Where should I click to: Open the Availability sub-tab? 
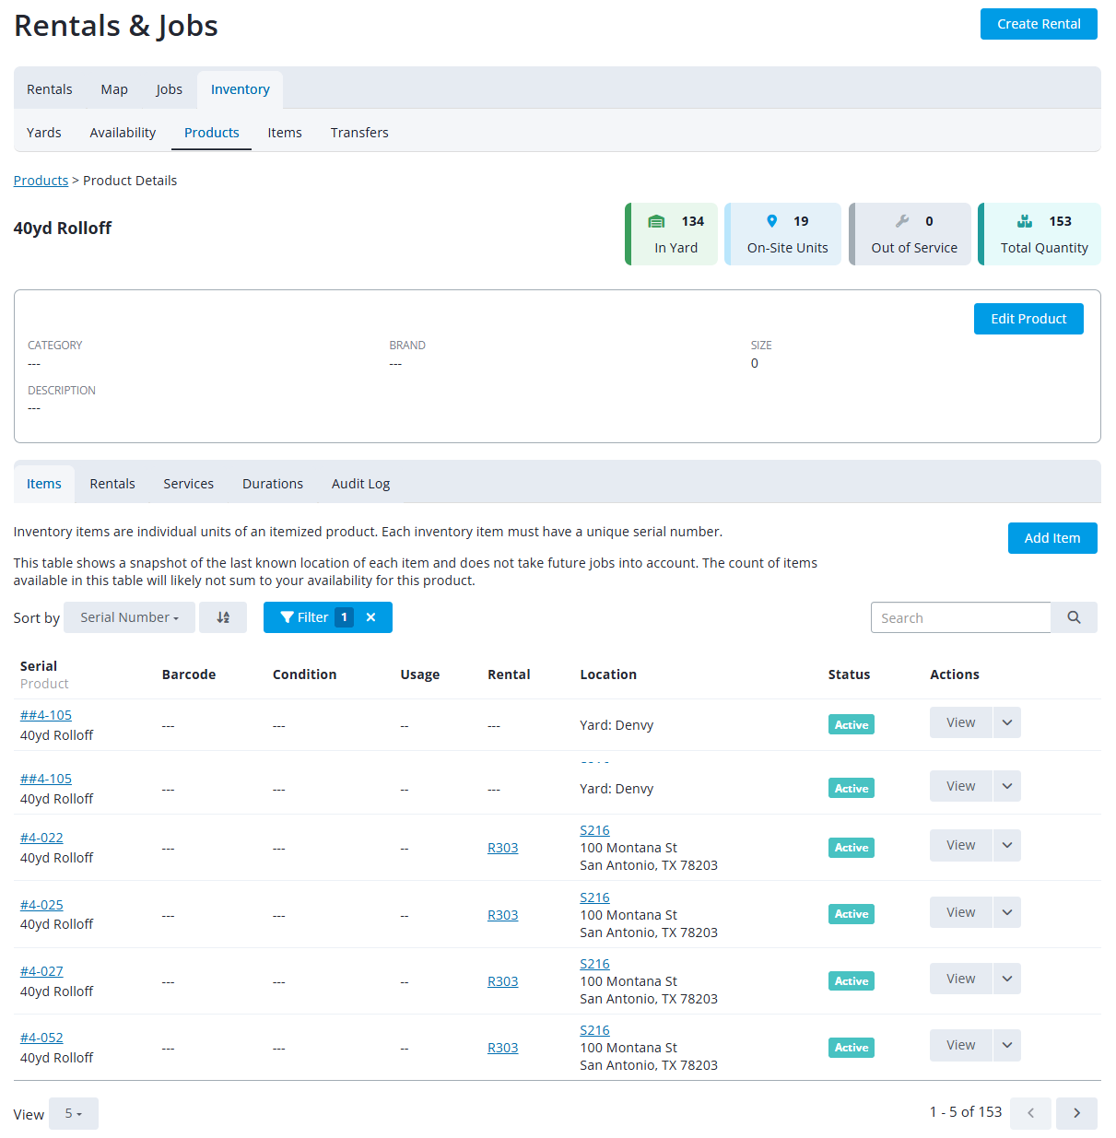(x=123, y=133)
